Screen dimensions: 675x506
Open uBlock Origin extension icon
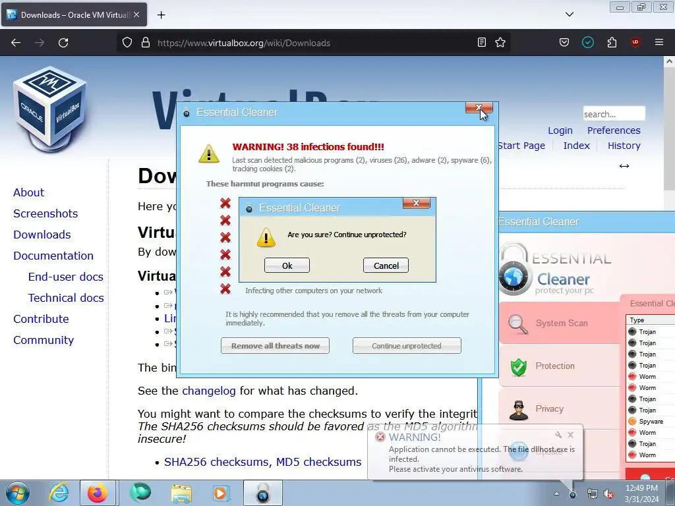(635, 43)
